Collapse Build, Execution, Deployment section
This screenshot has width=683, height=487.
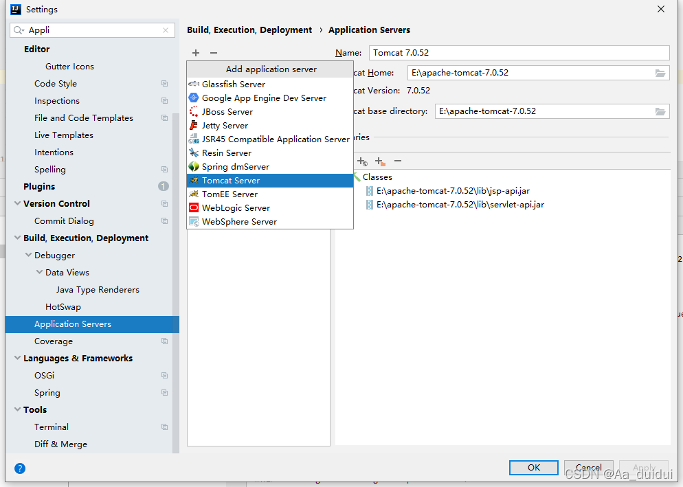17,238
